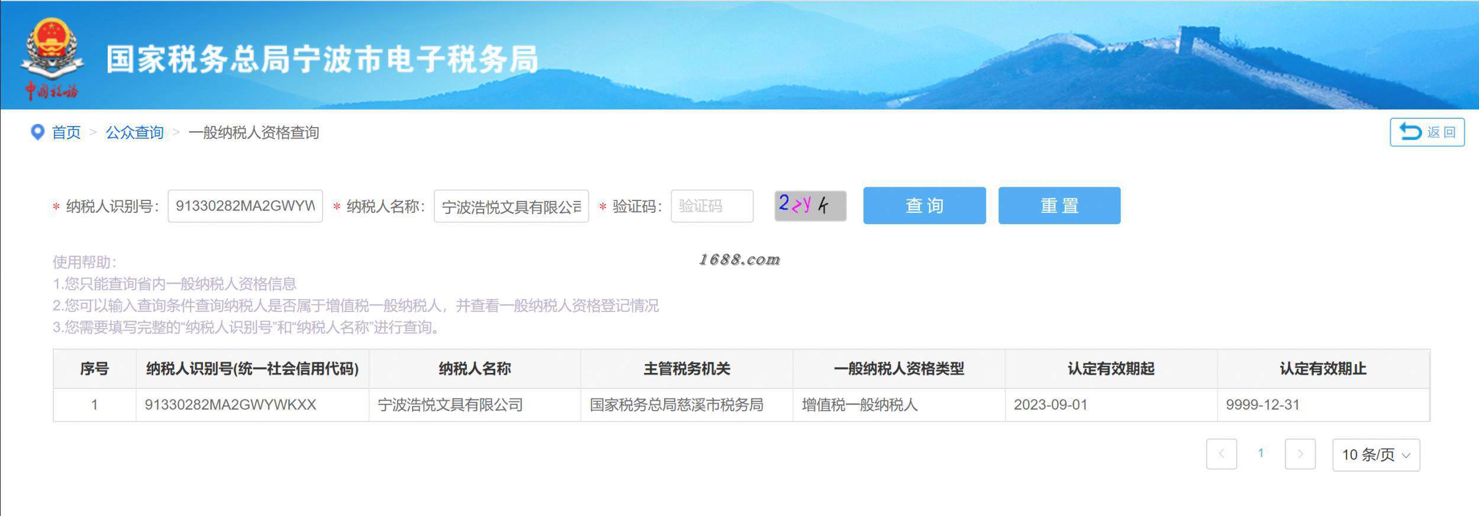Click the 认定有效期起 column header

[1111, 369]
